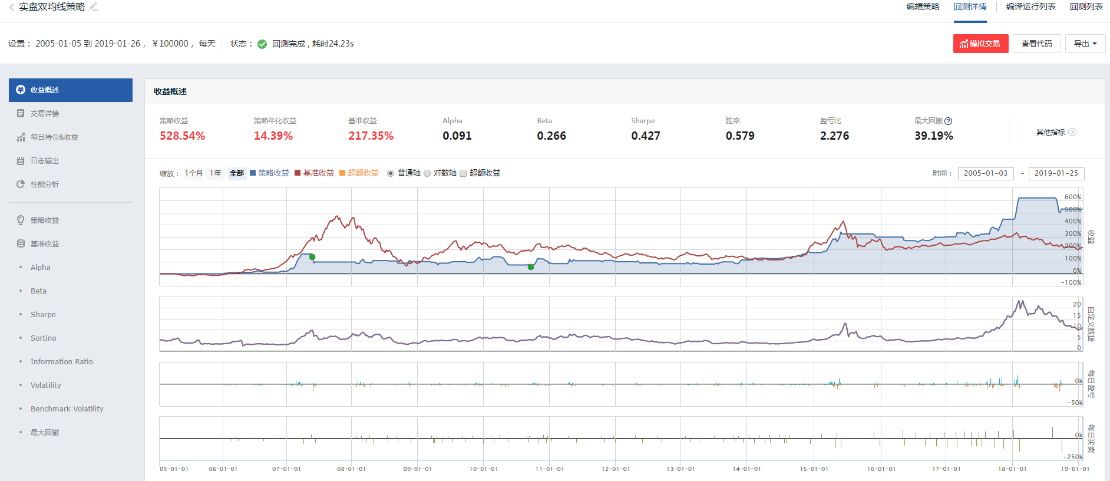Open the 回测列表 tab
Image resolution: width=1110 pixels, height=481 pixels.
(1086, 7)
